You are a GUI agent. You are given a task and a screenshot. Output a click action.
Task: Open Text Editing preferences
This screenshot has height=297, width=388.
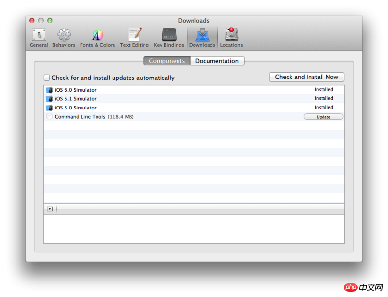[x=134, y=38]
